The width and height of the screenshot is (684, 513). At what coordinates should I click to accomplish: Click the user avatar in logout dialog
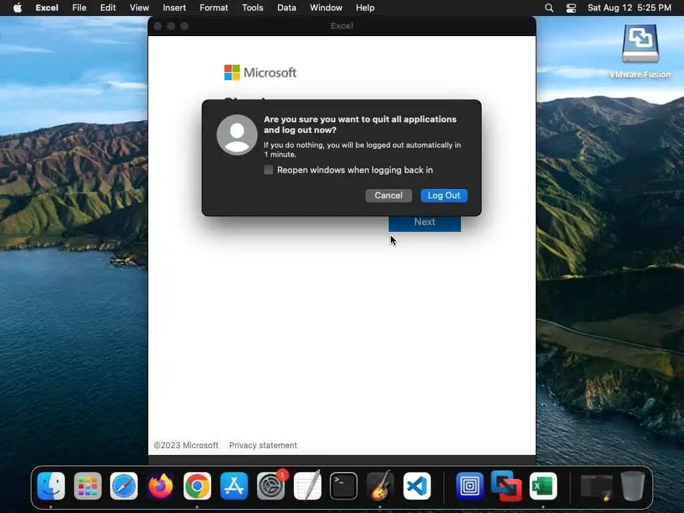pos(237,135)
